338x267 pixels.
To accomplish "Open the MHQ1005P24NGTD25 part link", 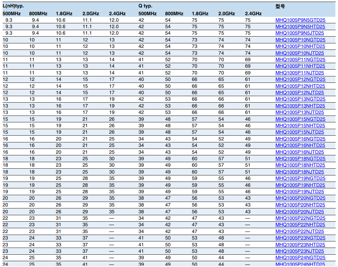I will tap(300, 258).
